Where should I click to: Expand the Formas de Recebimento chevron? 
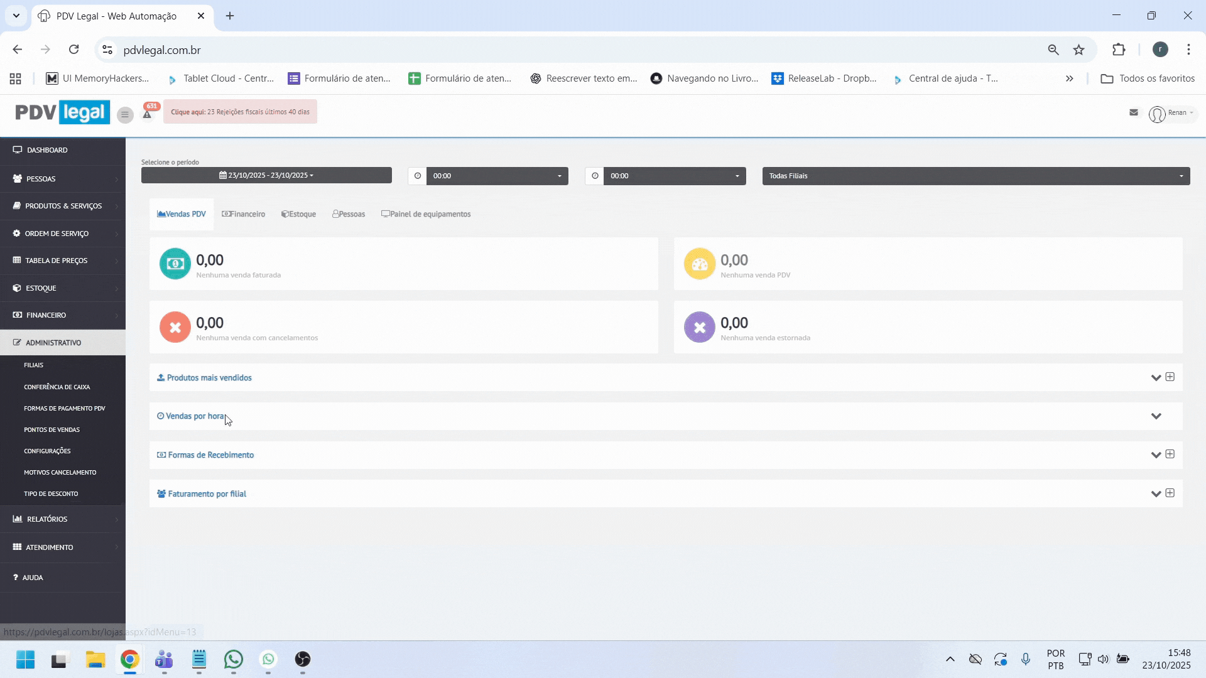click(1155, 455)
